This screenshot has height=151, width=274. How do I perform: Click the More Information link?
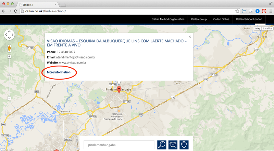tap(59, 72)
